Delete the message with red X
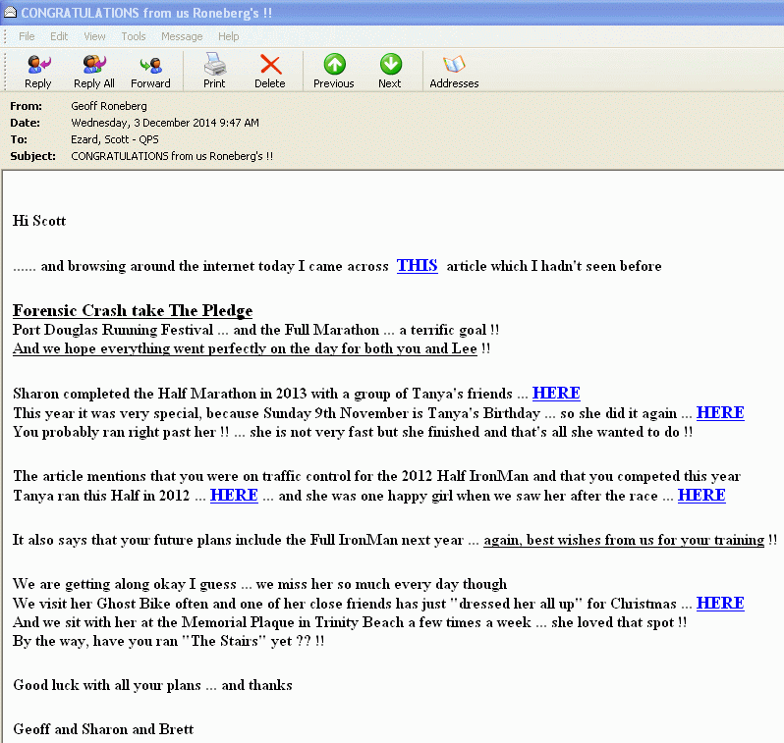 click(x=270, y=71)
